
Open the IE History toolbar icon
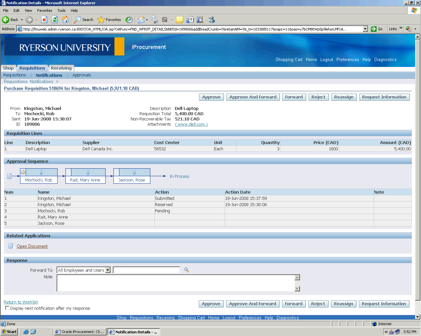129,20
